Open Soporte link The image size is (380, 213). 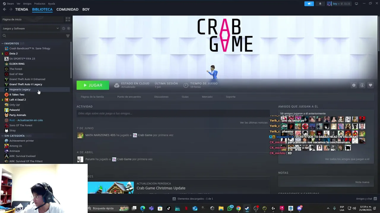coord(231,97)
